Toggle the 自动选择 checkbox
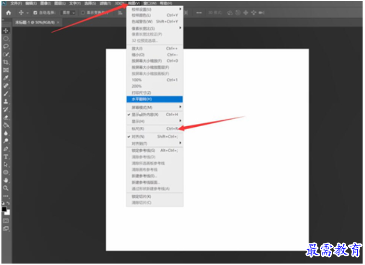 point(35,13)
